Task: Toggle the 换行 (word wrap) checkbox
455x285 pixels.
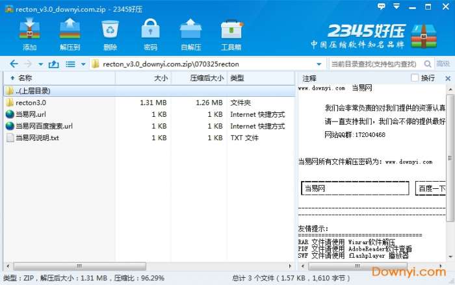Action: [x=415, y=78]
